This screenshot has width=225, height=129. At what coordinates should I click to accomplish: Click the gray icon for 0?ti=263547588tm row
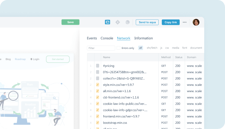click(98, 72)
